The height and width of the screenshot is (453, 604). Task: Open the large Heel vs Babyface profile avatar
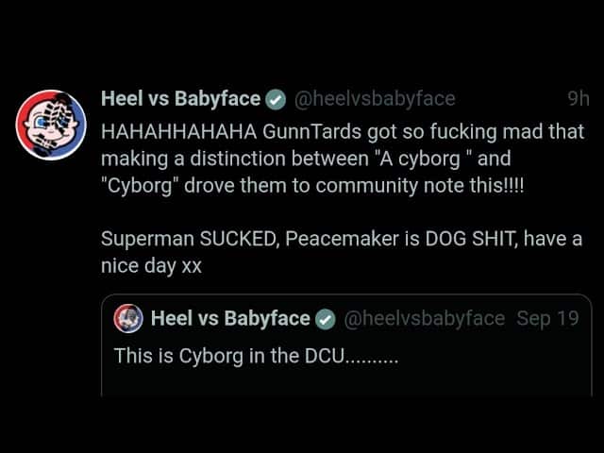point(52,125)
